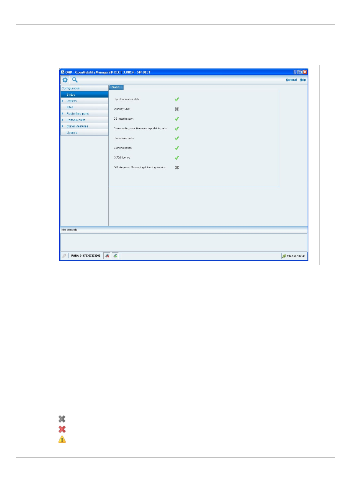Click the OMP application title bar icon
The image size is (351, 497).
[x=63, y=72]
